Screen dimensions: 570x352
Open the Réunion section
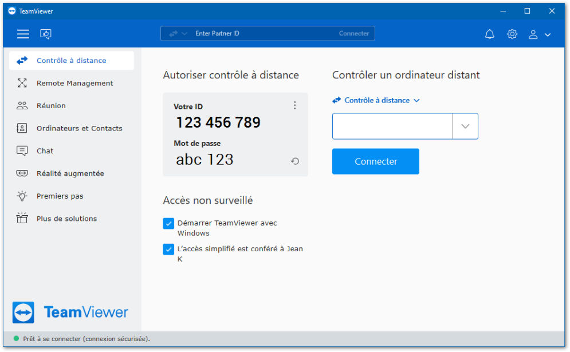coord(72,106)
